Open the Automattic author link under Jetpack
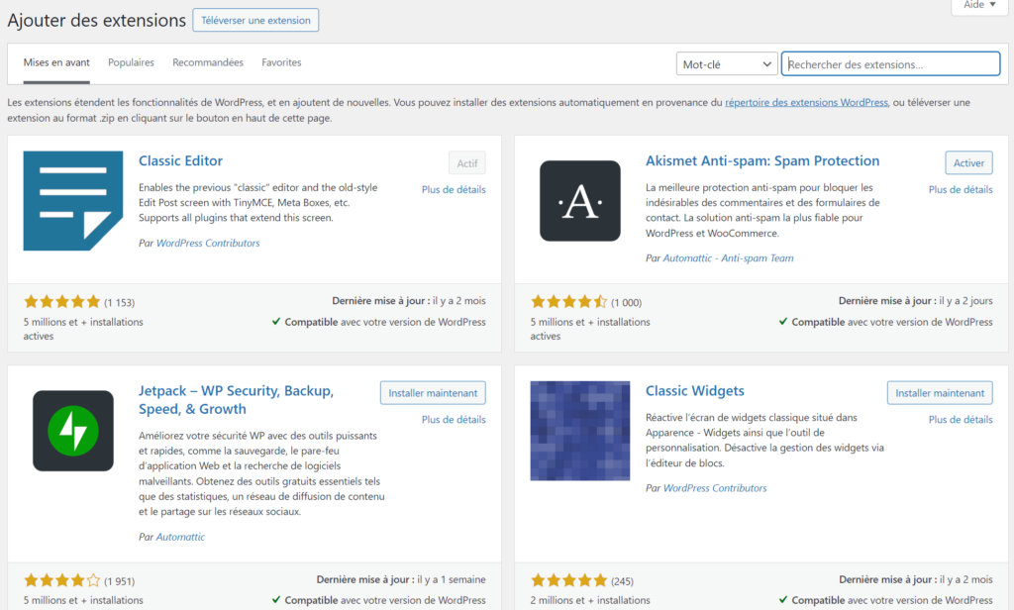This screenshot has width=1014, height=610. click(180, 537)
